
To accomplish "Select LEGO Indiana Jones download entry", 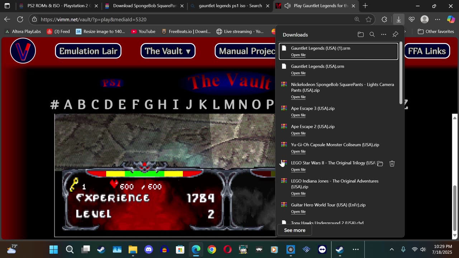I will tap(339, 187).
